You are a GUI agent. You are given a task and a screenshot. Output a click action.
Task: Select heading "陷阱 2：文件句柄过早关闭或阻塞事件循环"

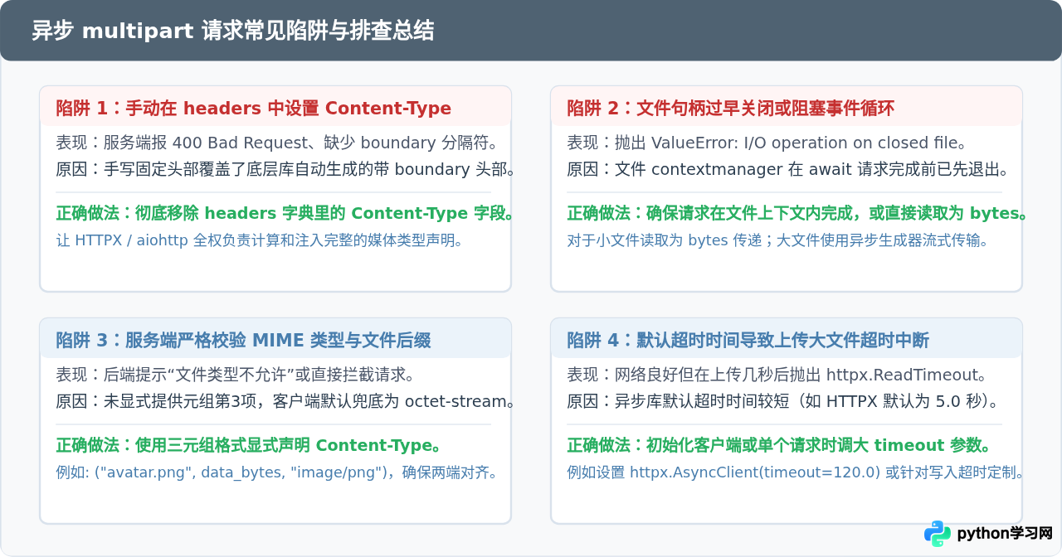(730, 108)
